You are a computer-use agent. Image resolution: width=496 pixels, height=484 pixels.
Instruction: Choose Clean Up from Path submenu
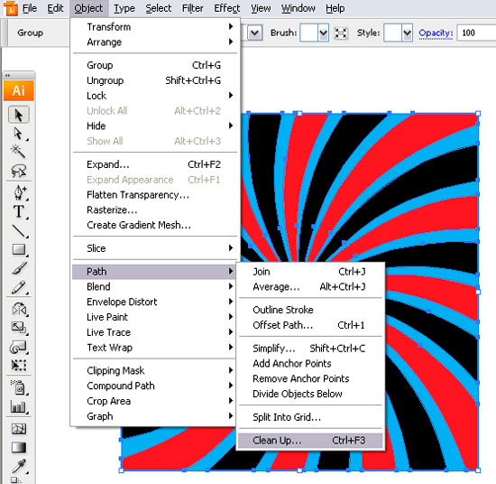(310, 441)
